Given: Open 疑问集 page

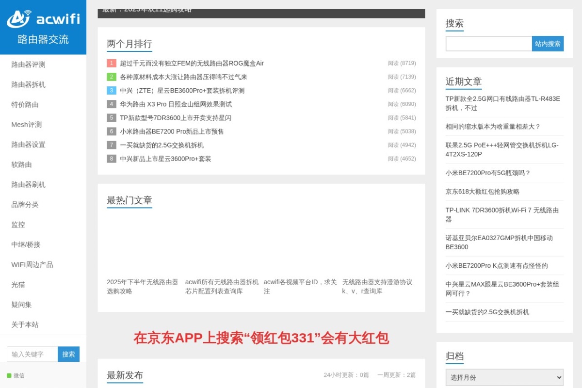Looking at the screenshot, I should coord(21,305).
